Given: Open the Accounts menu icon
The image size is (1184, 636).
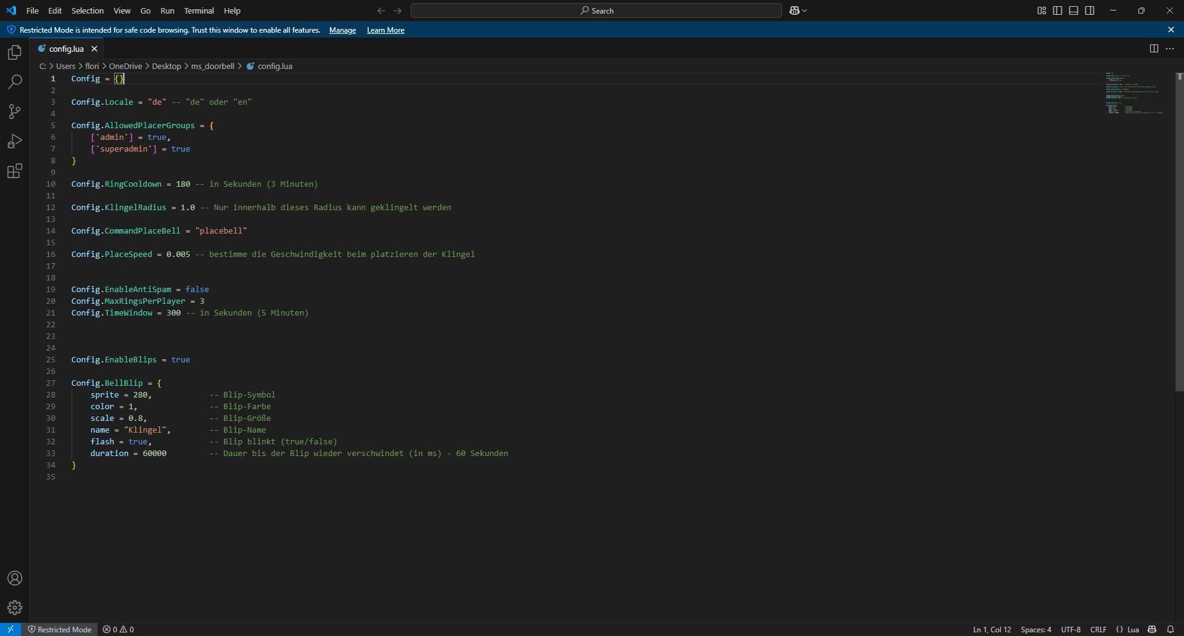Looking at the screenshot, I should coord(15,578).
